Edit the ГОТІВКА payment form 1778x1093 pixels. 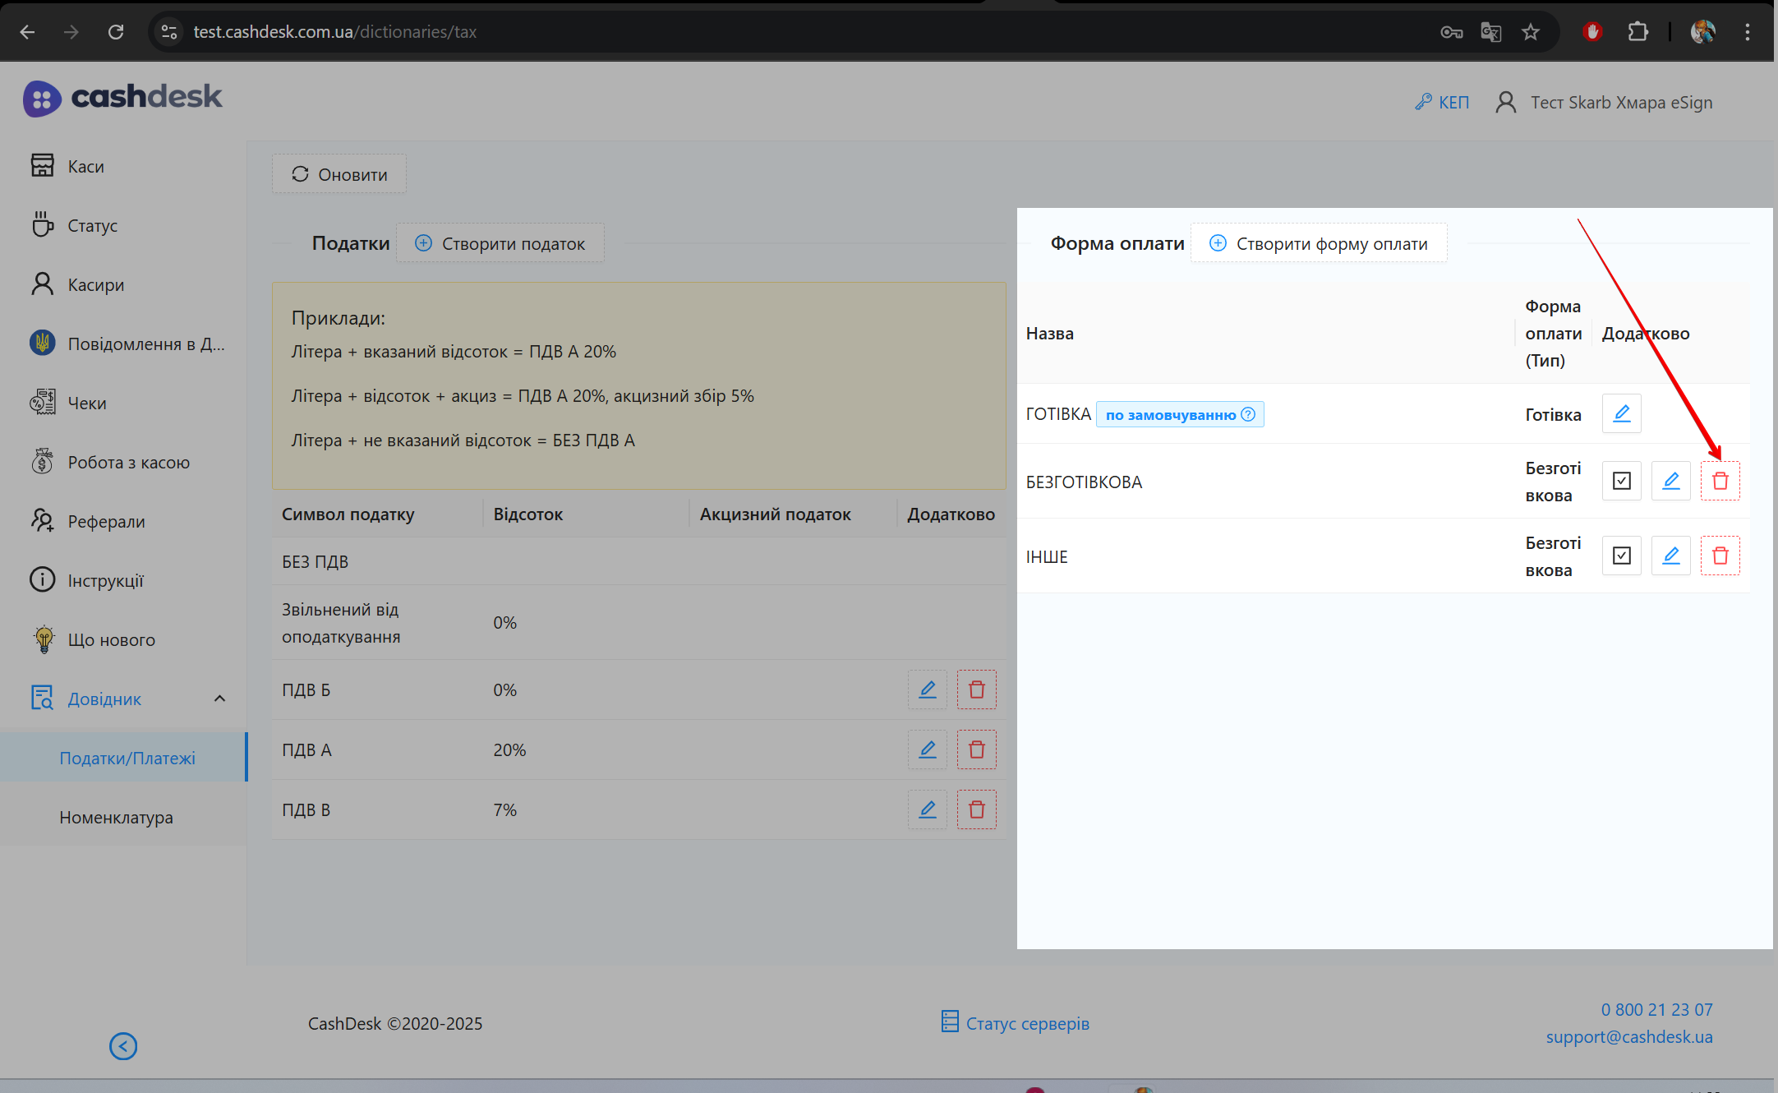click(x=1621, y=413)
